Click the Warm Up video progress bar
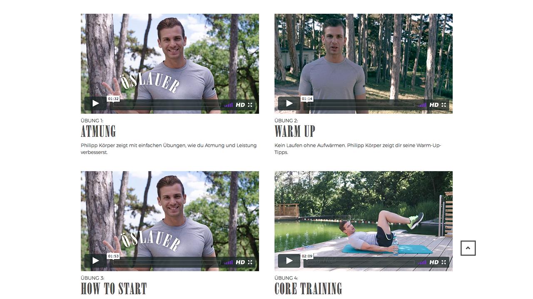This screenshot has width=533, height=299. 361,105
